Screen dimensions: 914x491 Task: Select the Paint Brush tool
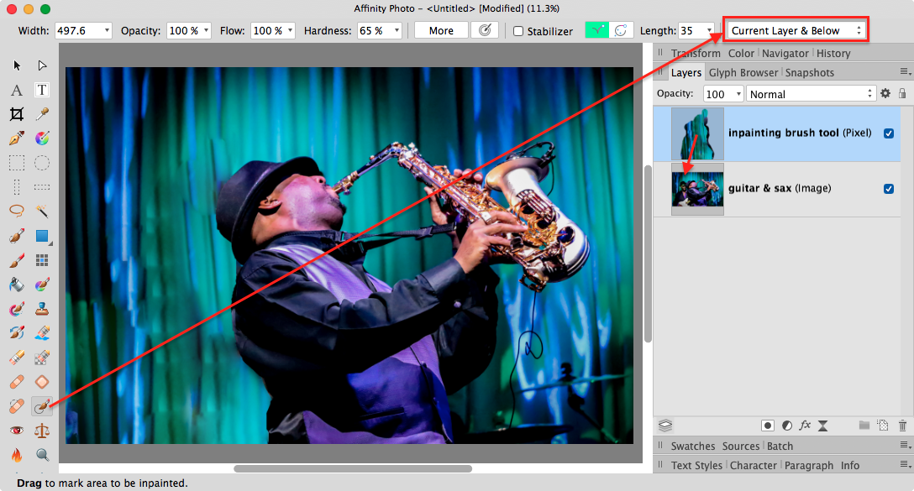point(16,259)
